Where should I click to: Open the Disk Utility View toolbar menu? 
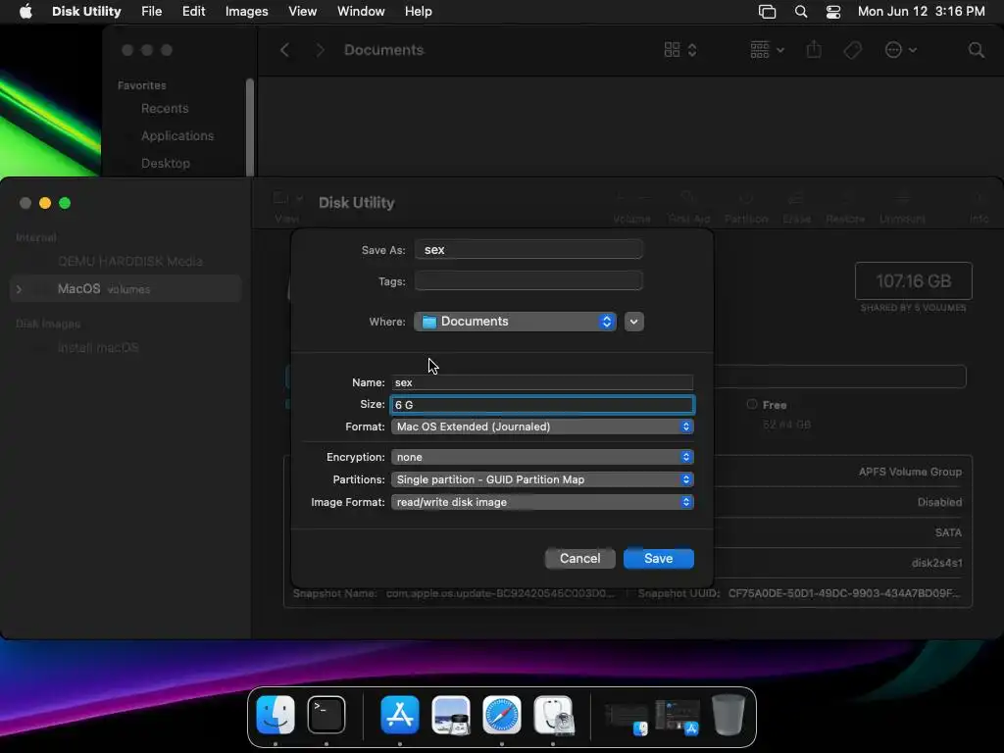tap(287, 207)
